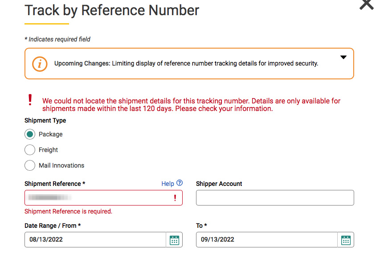Select the Mail Innovations option
The image size is (384, 255).
tap(30, 165)
